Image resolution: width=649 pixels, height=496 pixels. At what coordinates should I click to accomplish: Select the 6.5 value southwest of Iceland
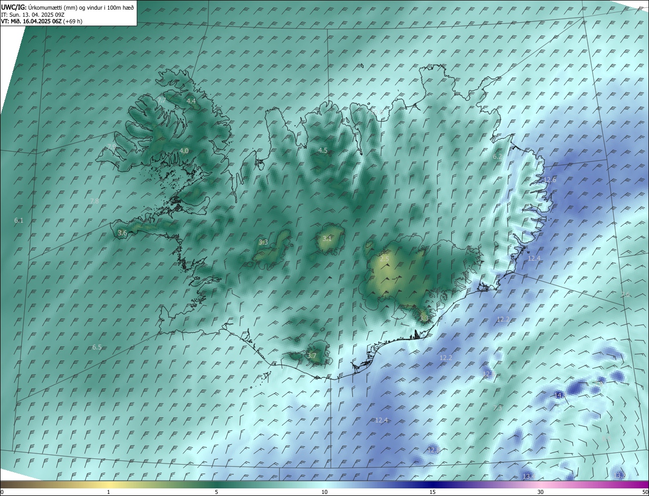[97, 347]
